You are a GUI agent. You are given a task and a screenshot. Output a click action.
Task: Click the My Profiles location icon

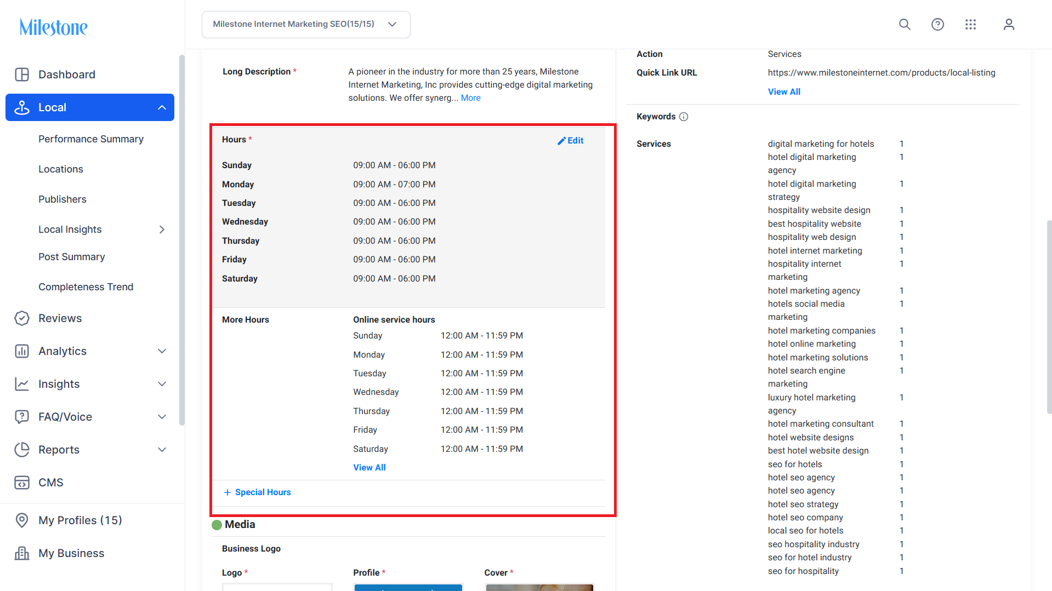tap(22, 520)
